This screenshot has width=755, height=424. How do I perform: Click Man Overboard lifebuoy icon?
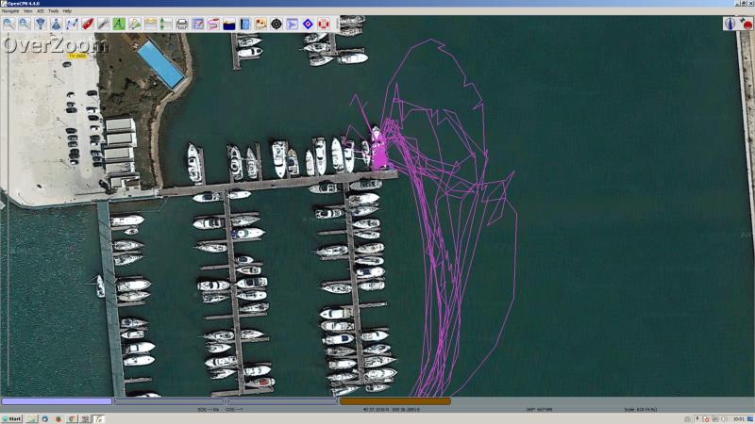click(x=324, y=24)
